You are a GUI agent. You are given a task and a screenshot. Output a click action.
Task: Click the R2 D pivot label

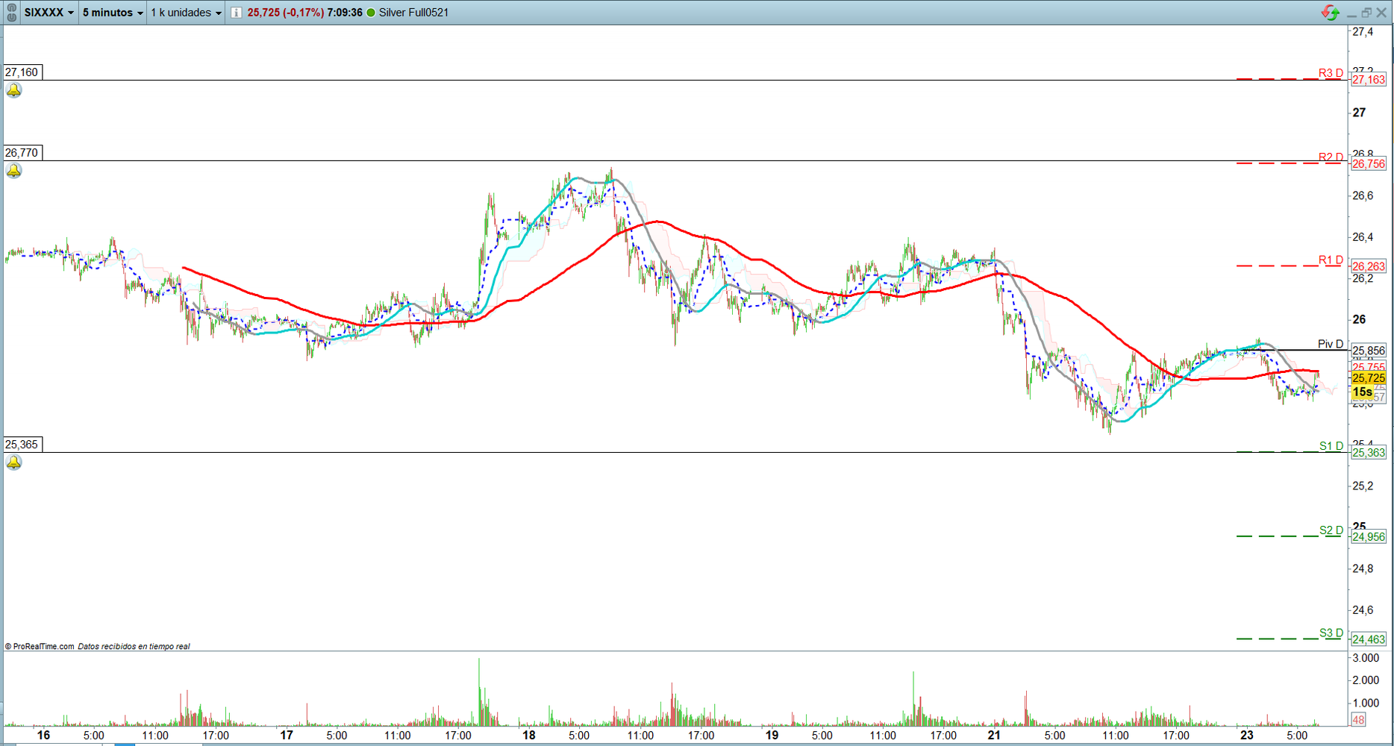tap(1331, 157)
